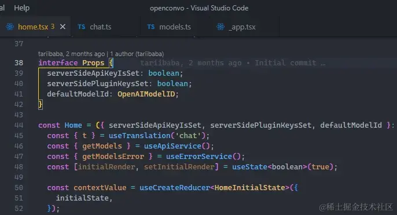Screen dimensions: 397x215
Task: Open the models.ts tab
Action: click(x=175, y=27)
